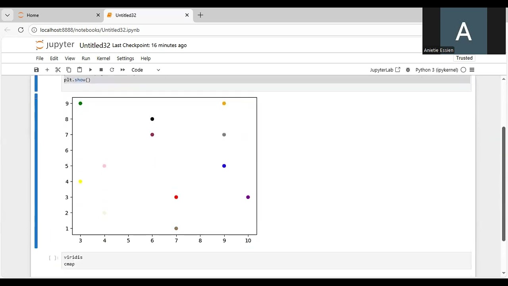Save notebook using the floppy disk icon
Screen dimensions: 508x286
pyautogui.click(x=37, y=70)
